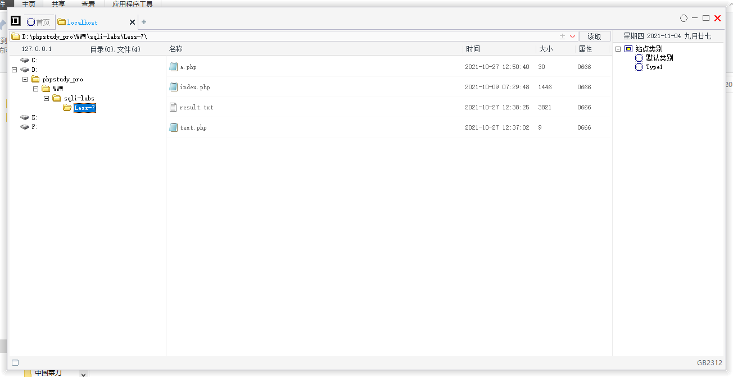This screenshot has width=733, height=377.
Task: Close the localhost tab
Action: coord(133,22)
